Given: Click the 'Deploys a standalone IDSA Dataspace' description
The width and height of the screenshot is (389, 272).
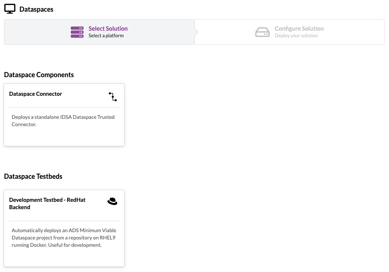Looking at the screenshot, I should [63, 121].
